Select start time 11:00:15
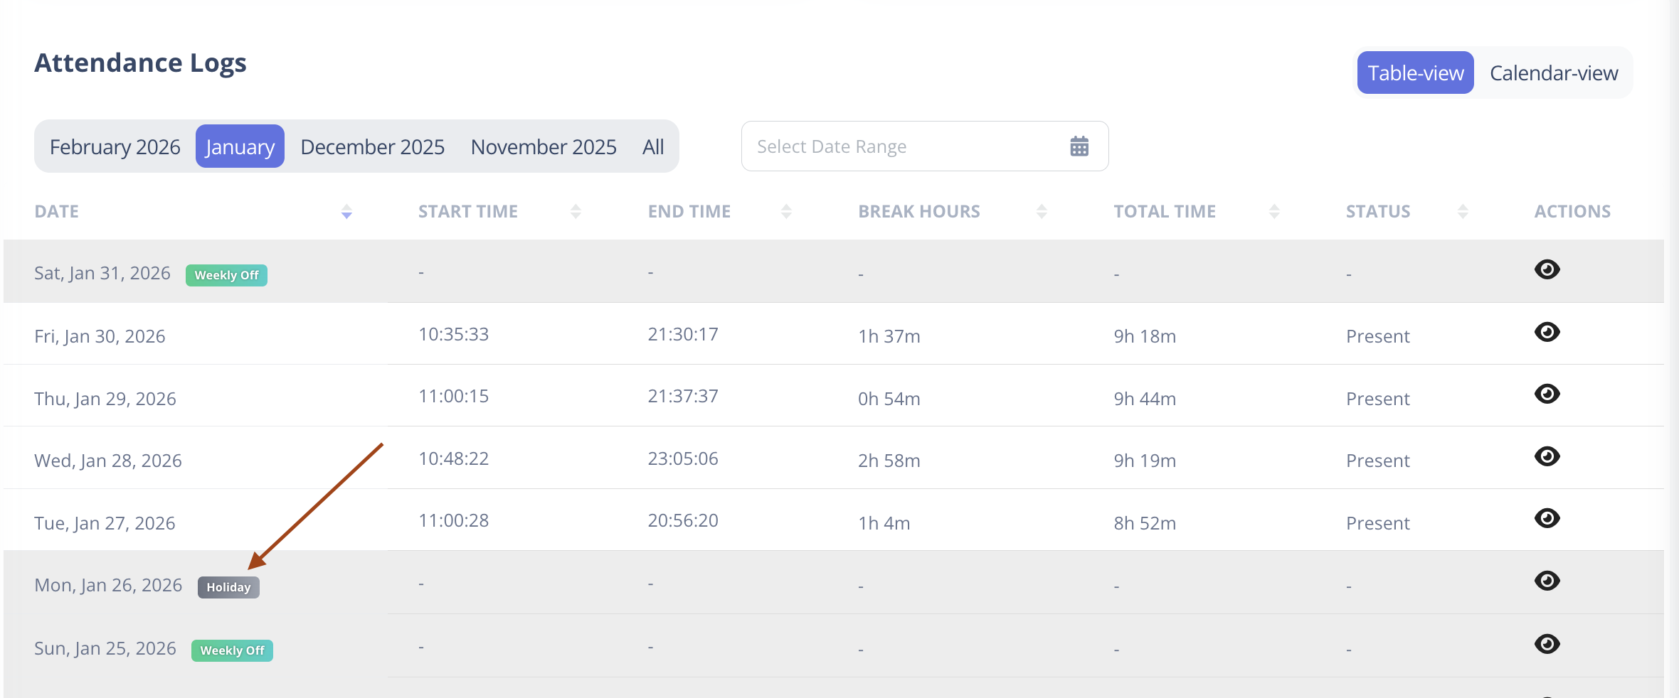 453,396
